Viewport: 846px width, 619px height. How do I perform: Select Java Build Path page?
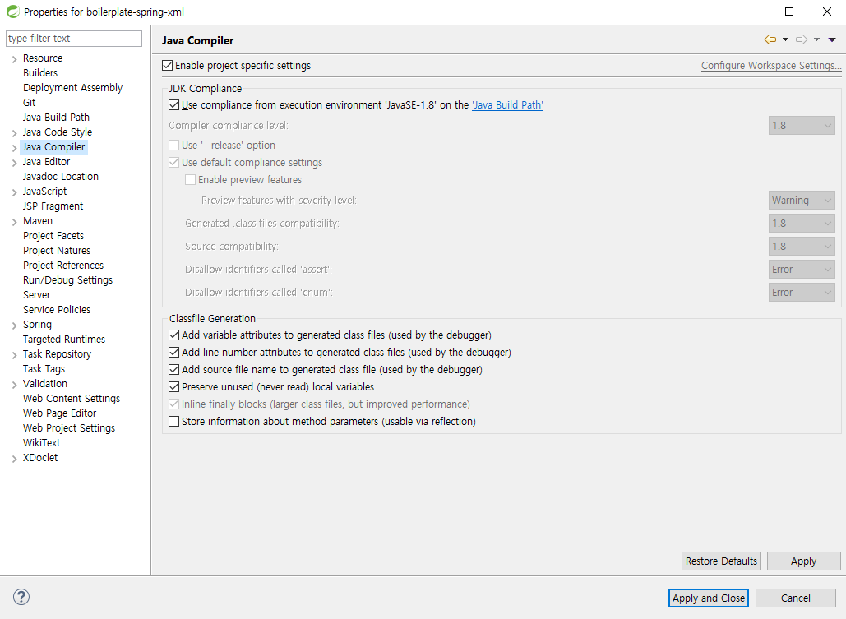[x=56, y=117]
